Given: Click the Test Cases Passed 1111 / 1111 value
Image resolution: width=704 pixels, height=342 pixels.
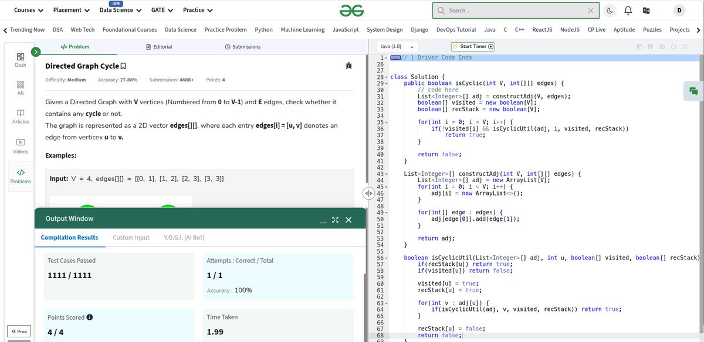Looking at the screenshot, I should [x=69, y=275].
